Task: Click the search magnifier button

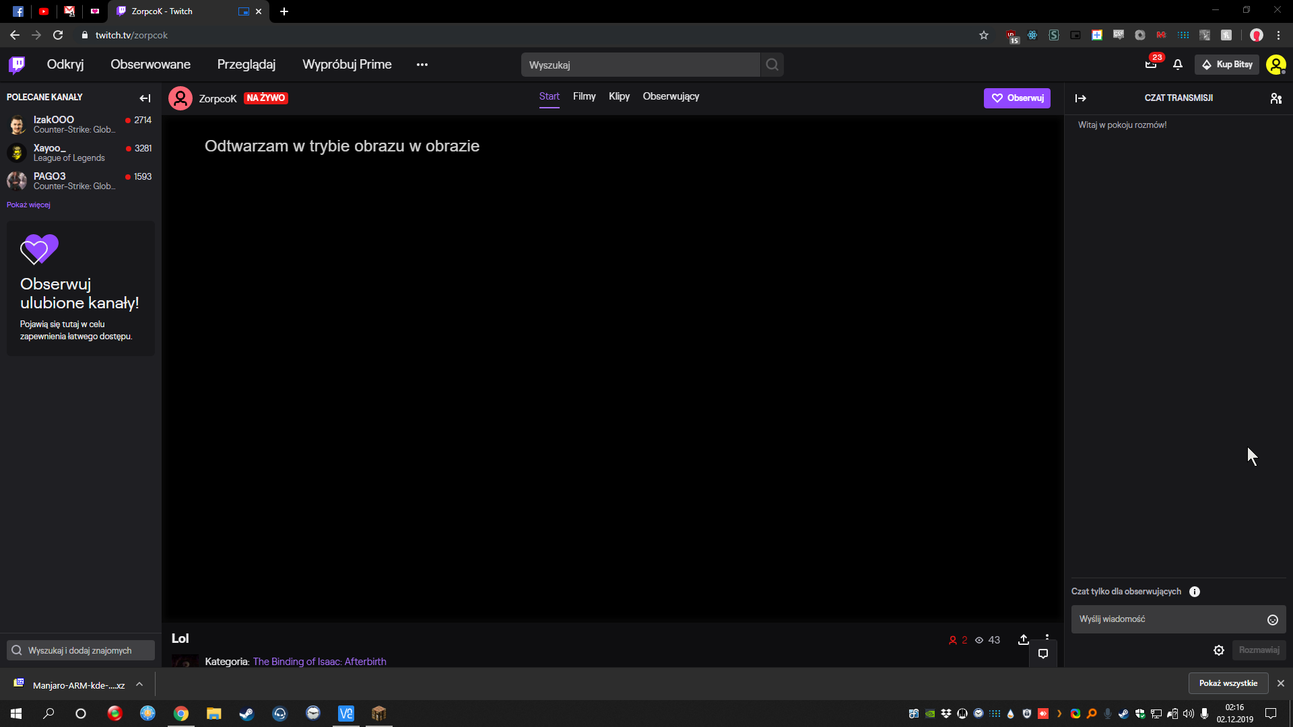Action: pyautogui.click(x=772, y=65)
